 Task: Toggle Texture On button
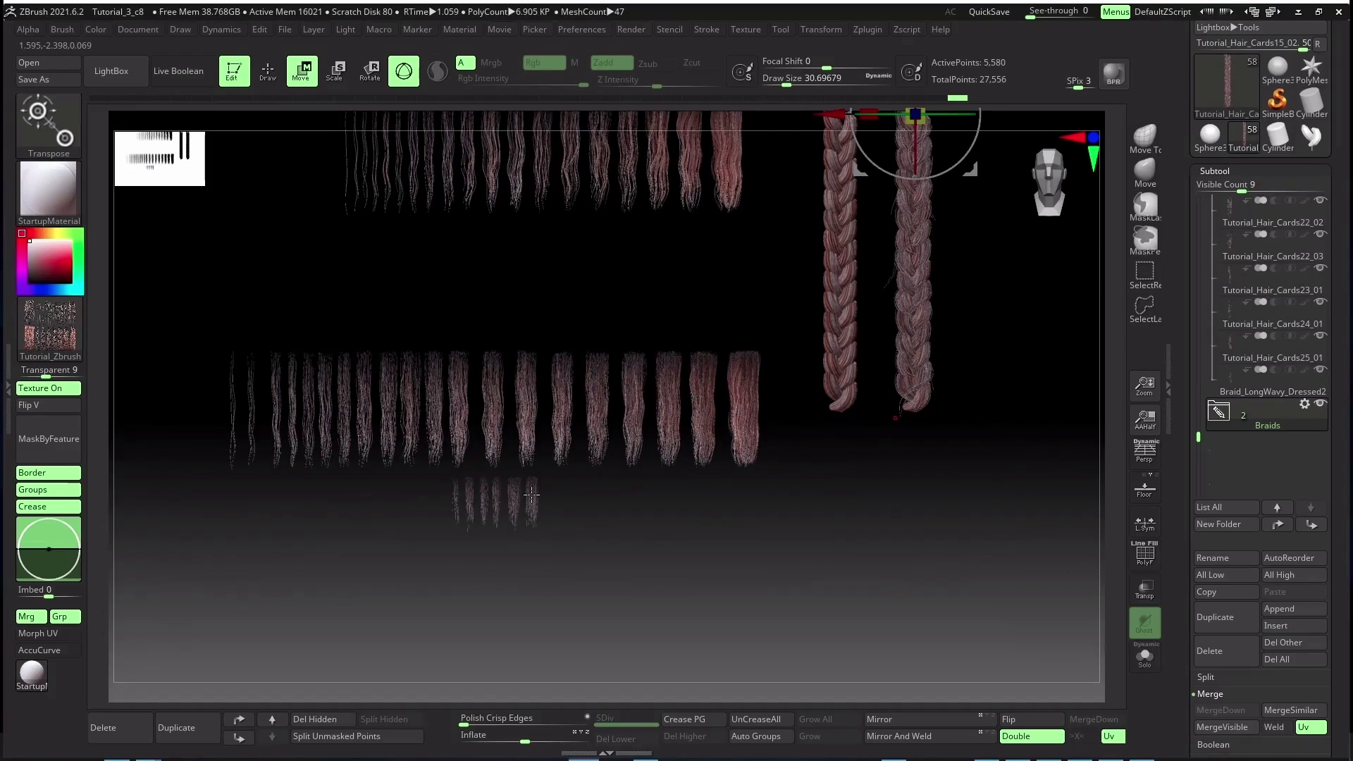(49, 388)
